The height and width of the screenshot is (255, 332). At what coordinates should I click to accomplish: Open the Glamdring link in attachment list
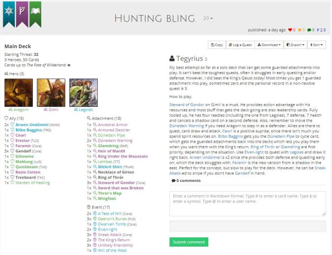pyautogui.click(x=108, y=146)
